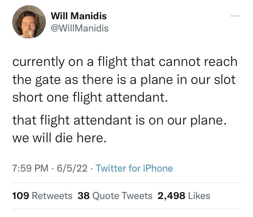Click the "Likes" label text

[199, 196]
